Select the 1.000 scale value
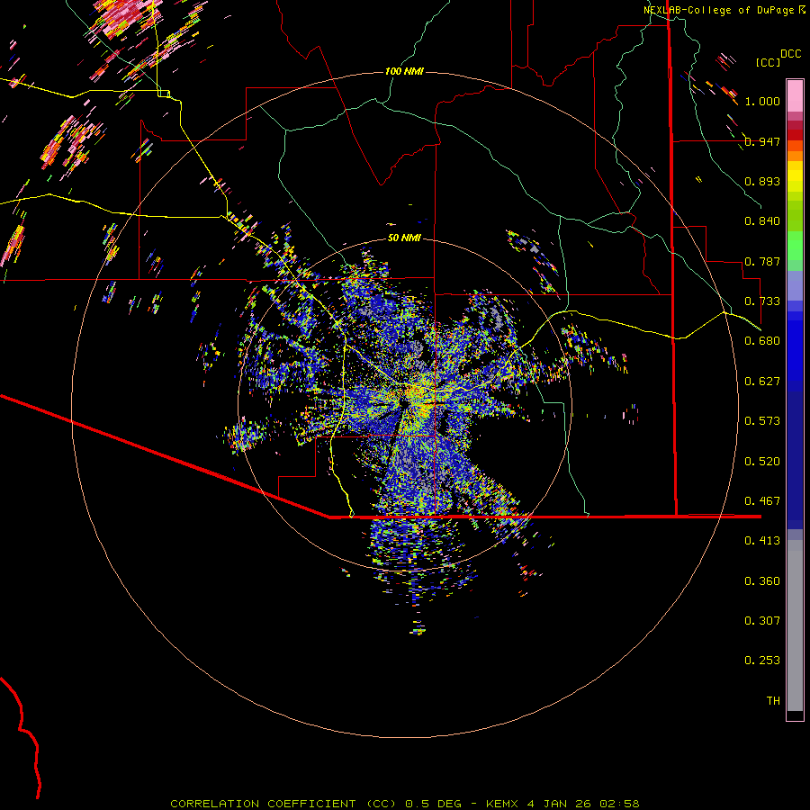The width and height of the screenshot is (810, 810). 762,101
